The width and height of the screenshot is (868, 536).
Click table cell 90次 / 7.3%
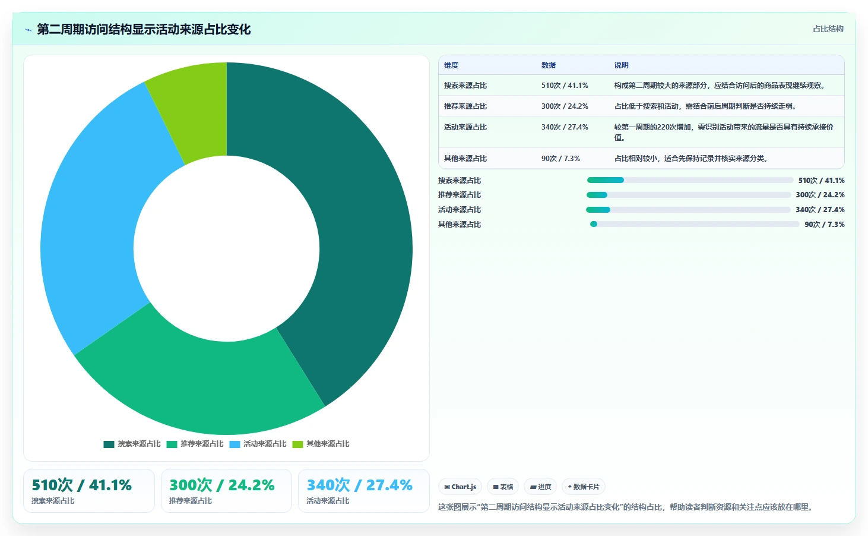point(560,159)
